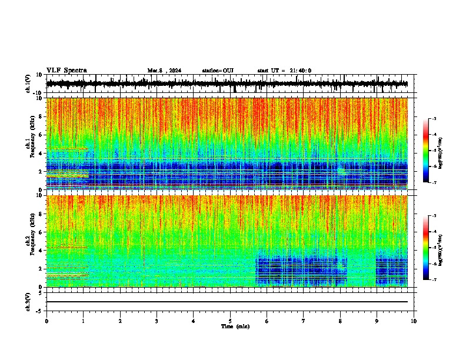This screenshot has width=466, height=360.
Task: Click the "ch.1 Frequency (kHz)" axis label
Action: click(32, 136)
